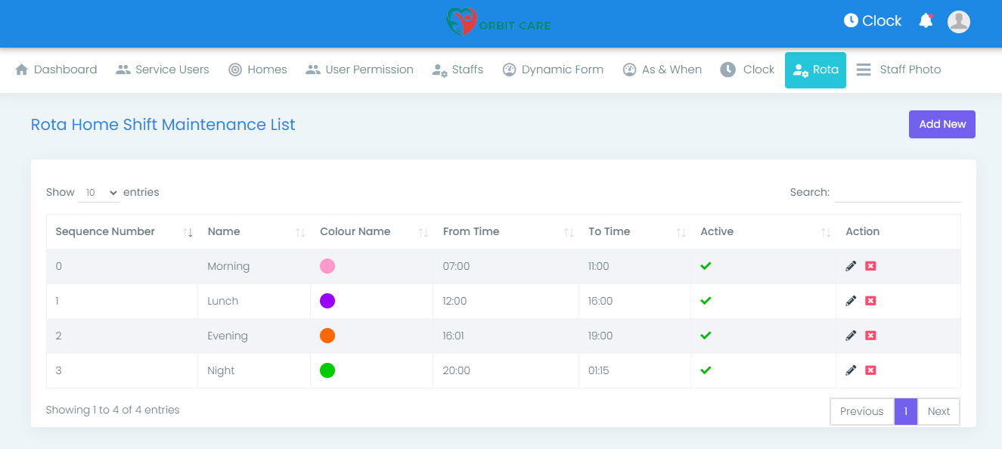This screenshot has height=449, width=1002.
Task: Click the Orbit Care logo
Action: click(x=500, y=23)
